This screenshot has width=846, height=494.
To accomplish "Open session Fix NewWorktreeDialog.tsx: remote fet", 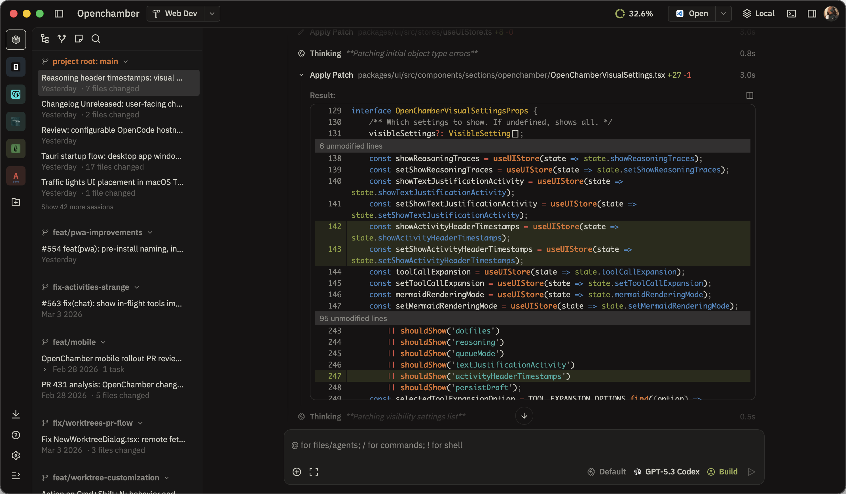I will click(119, 445).
